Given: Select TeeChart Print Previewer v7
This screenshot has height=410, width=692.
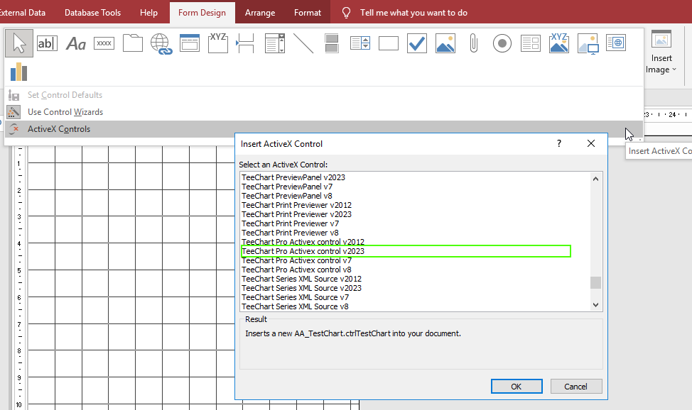Looking at the screenshot, I should [291, 223].
